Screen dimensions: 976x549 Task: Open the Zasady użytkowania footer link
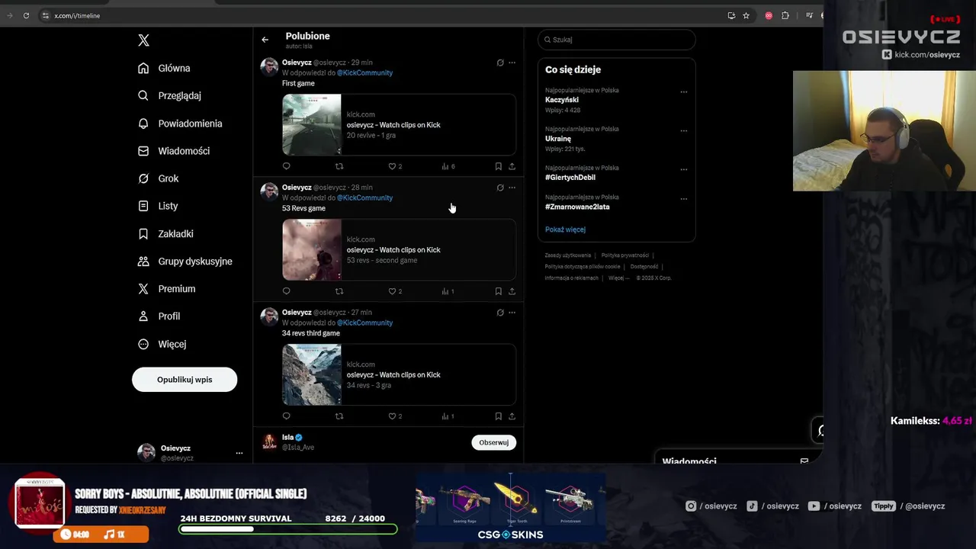point(568,255)
